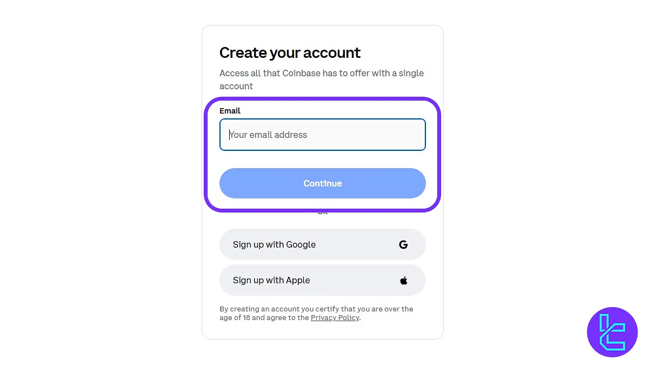The width and height of the screenshot is (647, 366).
Task: Click the Google branding icon on the right
Action: pos(403,244)
